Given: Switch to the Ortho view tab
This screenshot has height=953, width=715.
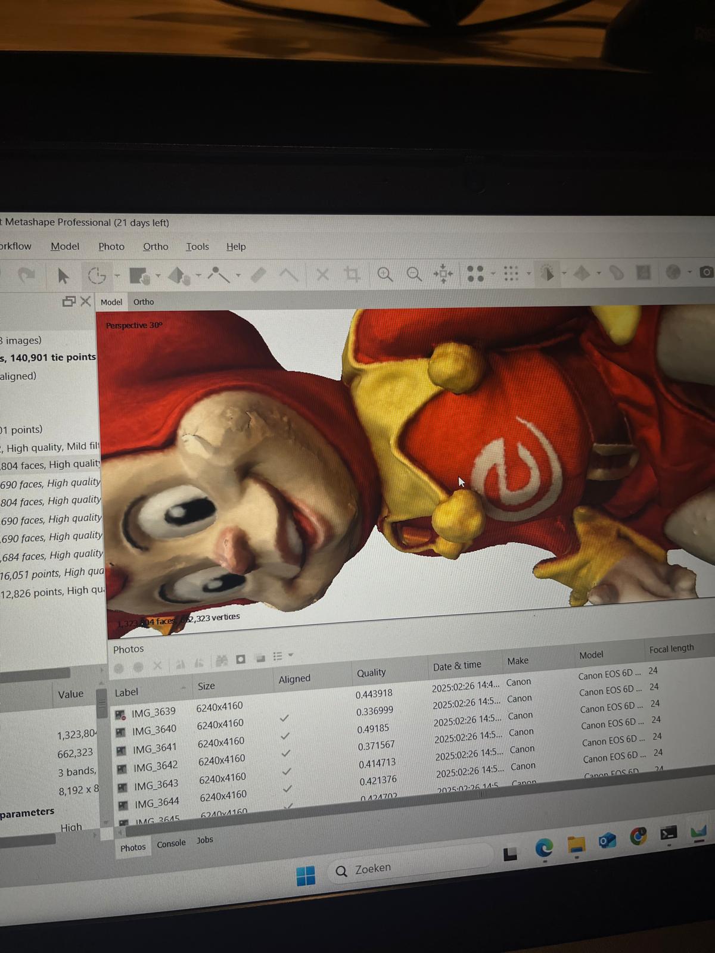Looking at the screenshot, I should 144,302.
